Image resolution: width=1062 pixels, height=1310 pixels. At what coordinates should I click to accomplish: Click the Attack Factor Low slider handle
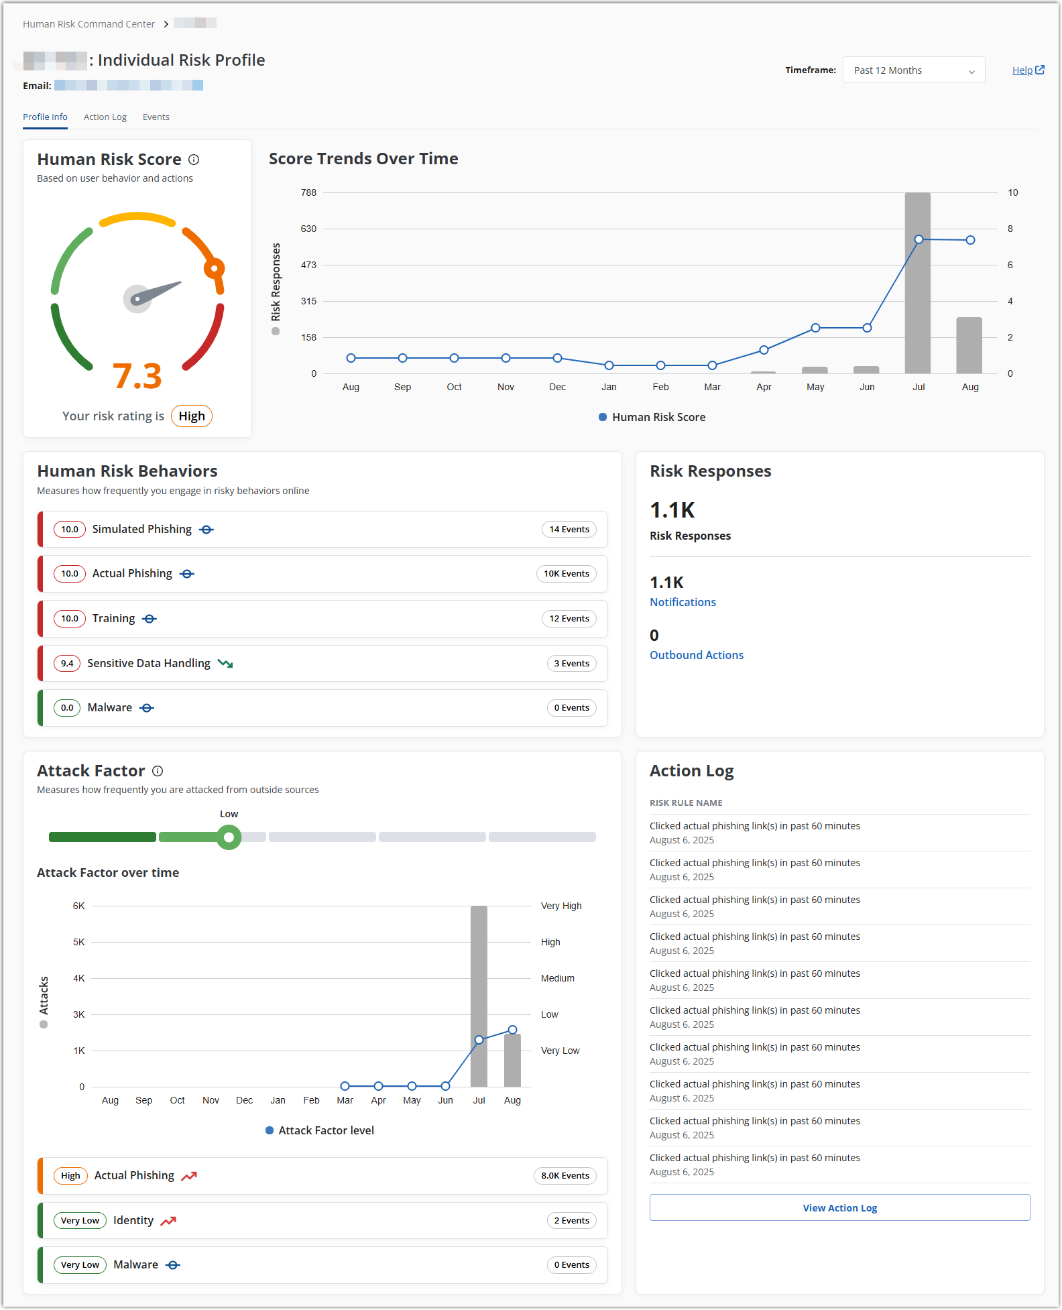[x=229, y=837]
